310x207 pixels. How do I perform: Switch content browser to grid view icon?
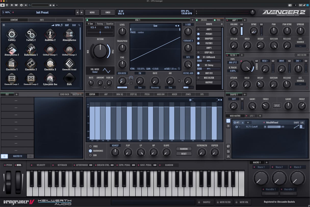(4, 25)
